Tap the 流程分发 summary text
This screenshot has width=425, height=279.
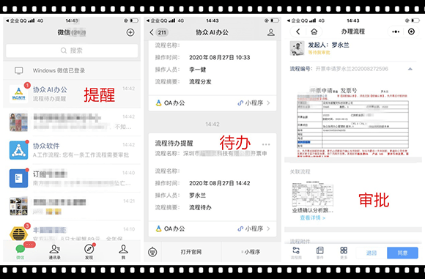[200, 82]
